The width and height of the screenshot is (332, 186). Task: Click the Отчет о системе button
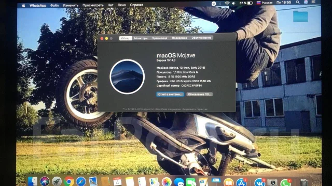(x=170, y=94)
